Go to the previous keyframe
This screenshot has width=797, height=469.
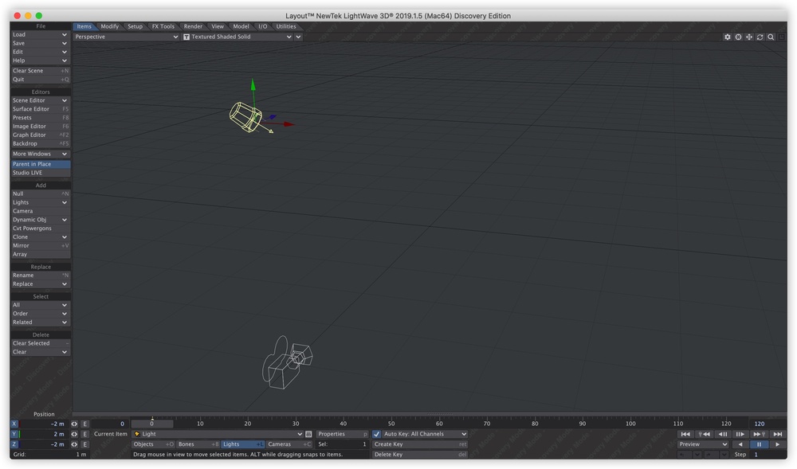[705, 435]
